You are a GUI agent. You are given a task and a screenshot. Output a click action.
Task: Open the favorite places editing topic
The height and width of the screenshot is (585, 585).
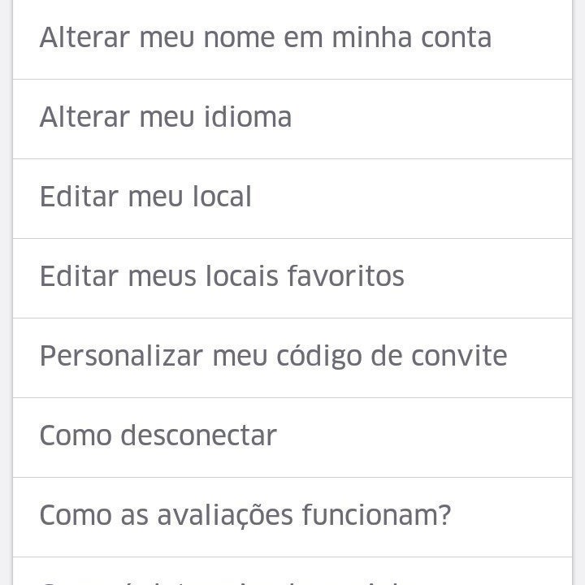pyautogui.click(x=292, y=279)
